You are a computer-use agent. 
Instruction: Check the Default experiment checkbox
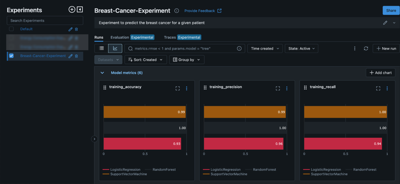tap(11, 29)
